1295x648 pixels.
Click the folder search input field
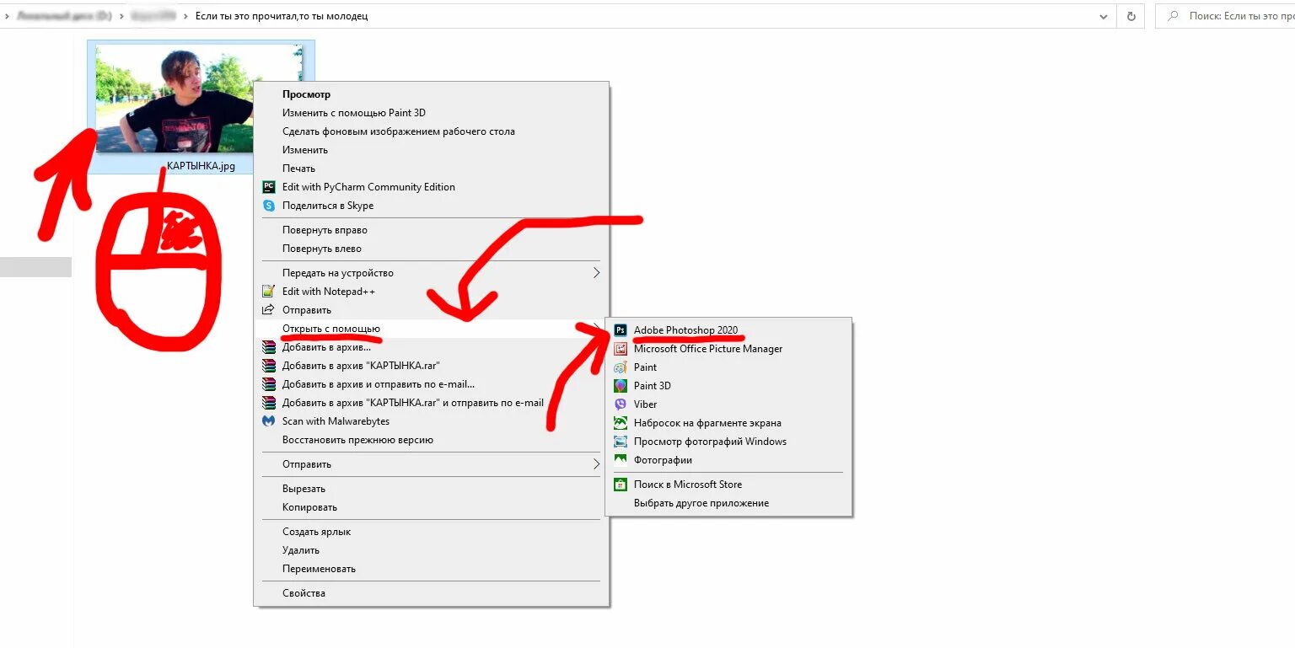coord(1227,16)
